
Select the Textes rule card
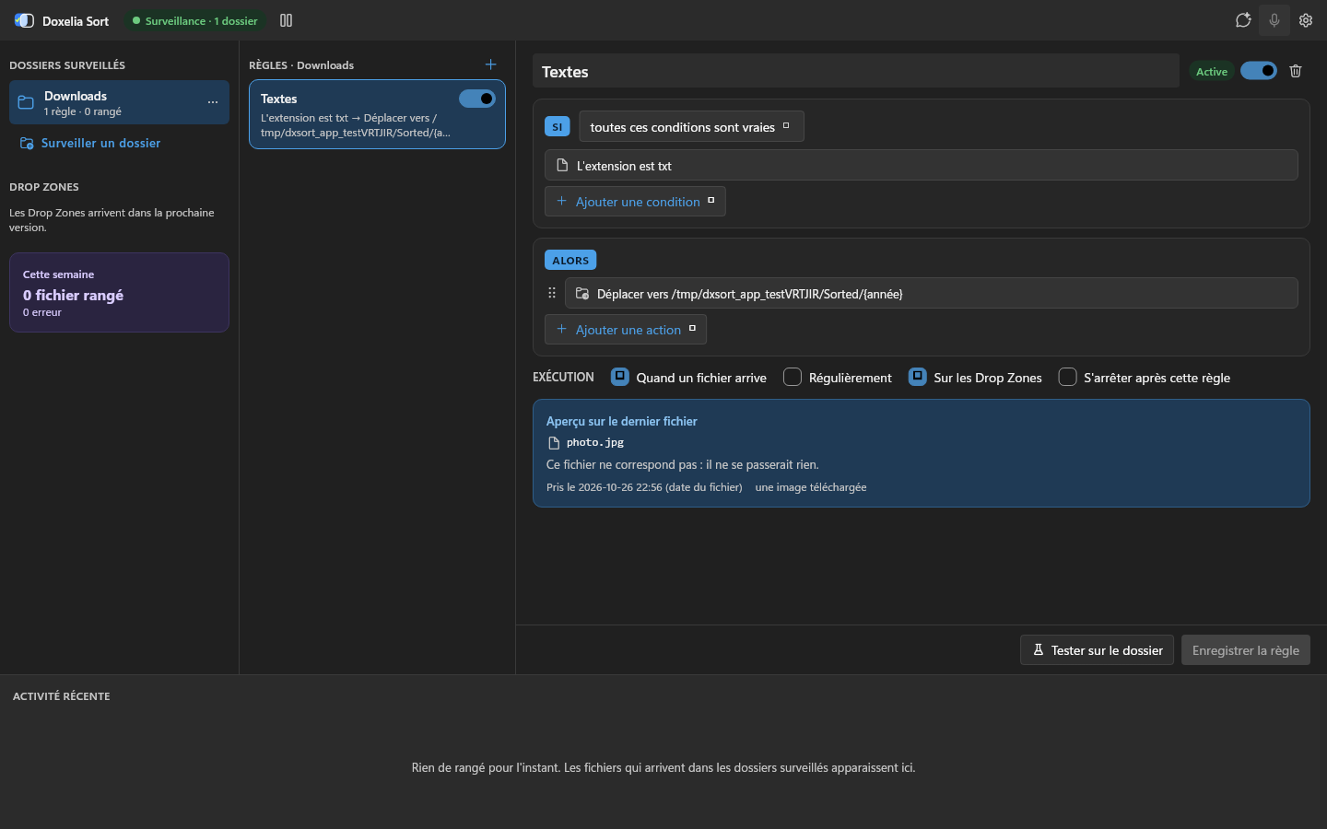coord(377,114)
